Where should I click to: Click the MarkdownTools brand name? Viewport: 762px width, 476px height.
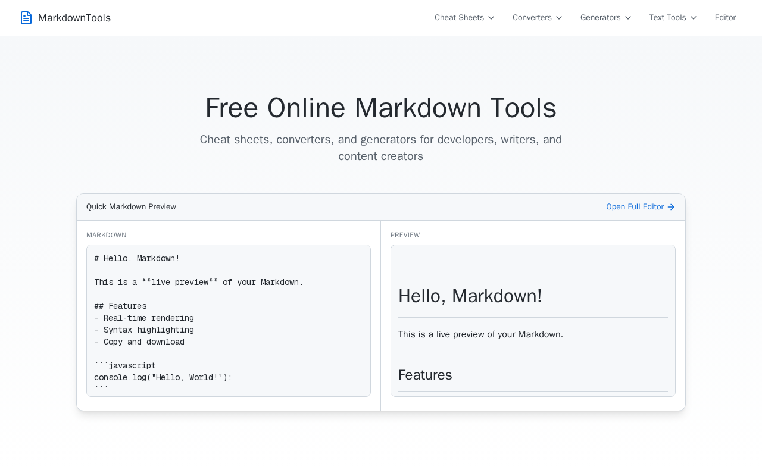click(74, 18)
